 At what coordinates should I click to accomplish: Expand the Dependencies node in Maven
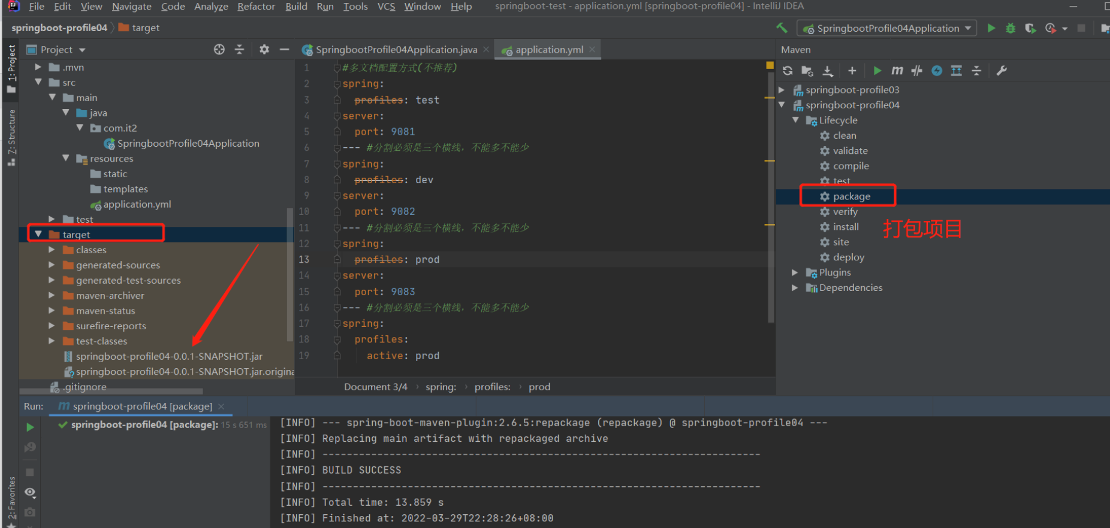click(x=795, y=288)
